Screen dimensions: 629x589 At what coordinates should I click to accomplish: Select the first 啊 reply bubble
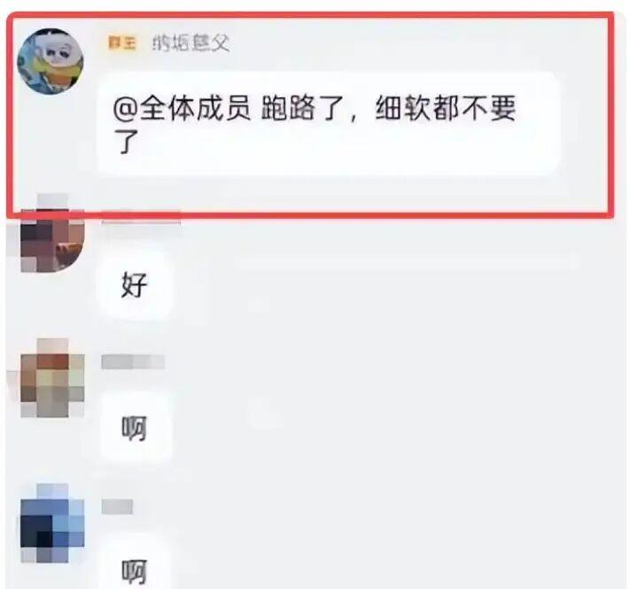click(135, 428)
